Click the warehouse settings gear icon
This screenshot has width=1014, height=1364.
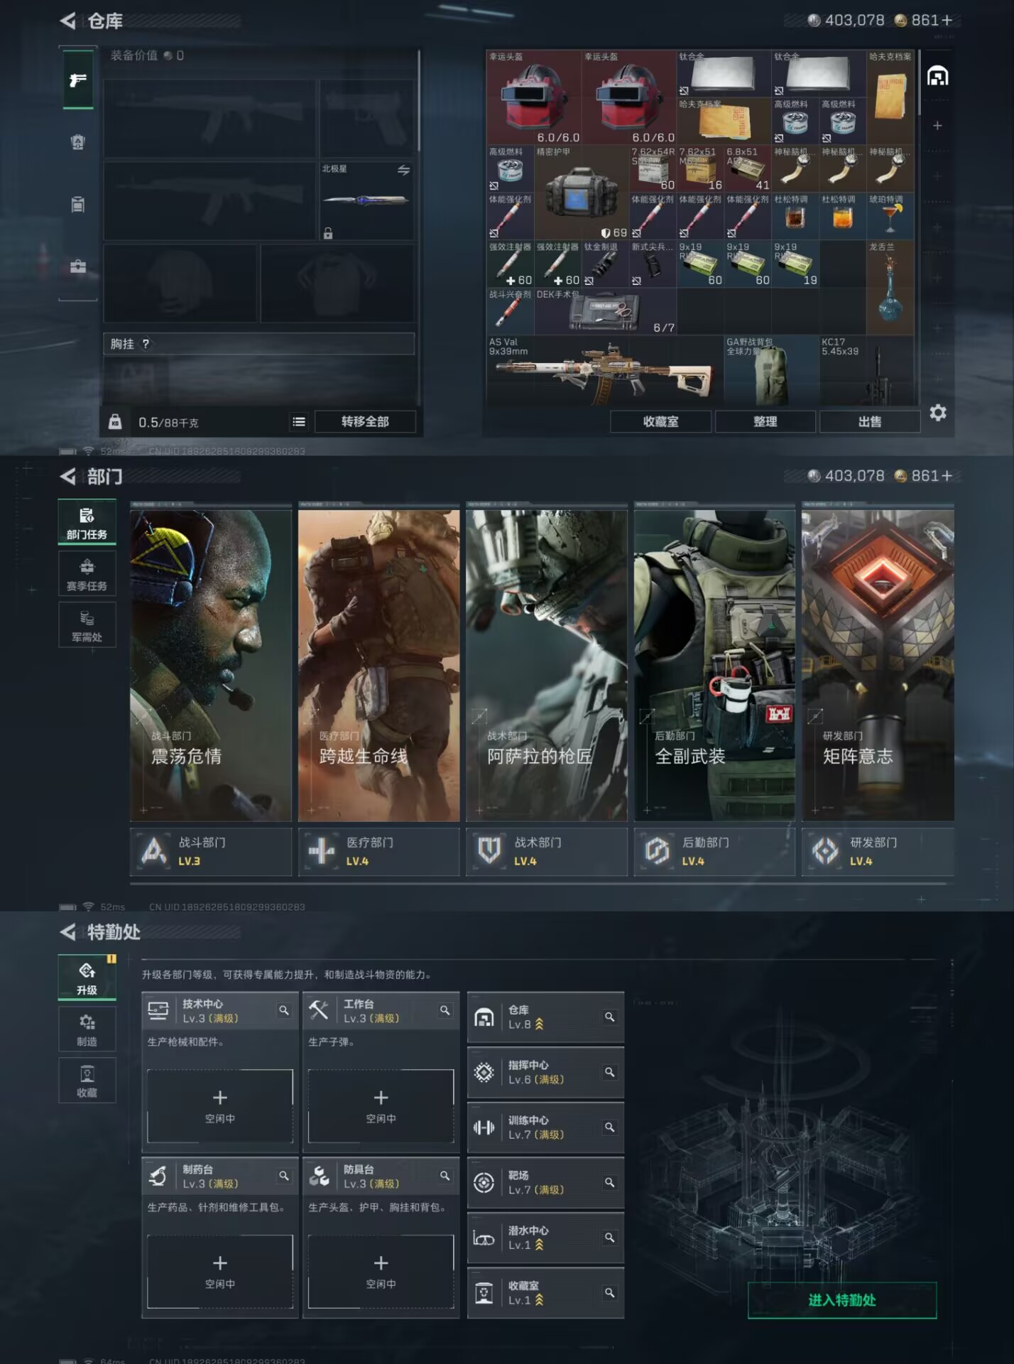(x=937, y=413)
